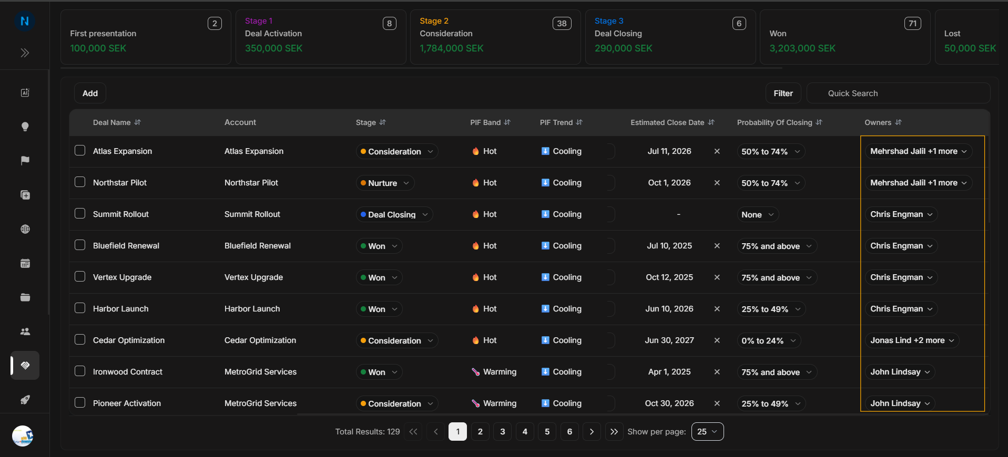The width and height of the screenshot is (1008, 457).
Task: Open the folder icon in sidebar
Action: click(x=25, y=297)
